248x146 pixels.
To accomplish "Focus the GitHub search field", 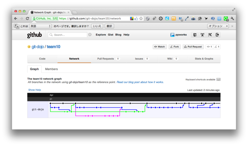I will (x=67, y=35).
